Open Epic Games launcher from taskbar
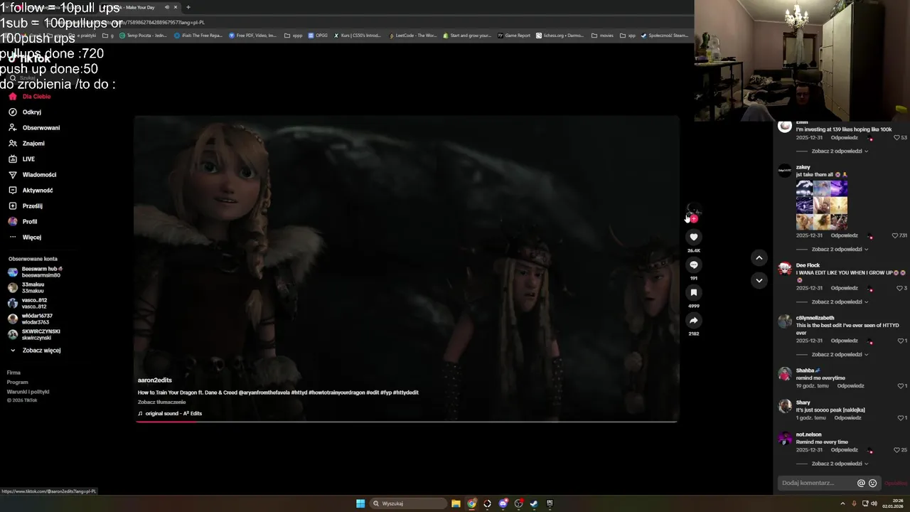 pos(550,503)
